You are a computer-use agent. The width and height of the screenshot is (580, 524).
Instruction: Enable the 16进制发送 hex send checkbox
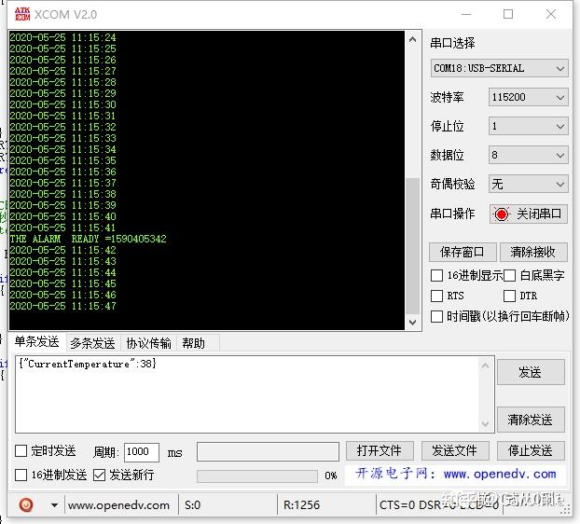click(21, 476)
